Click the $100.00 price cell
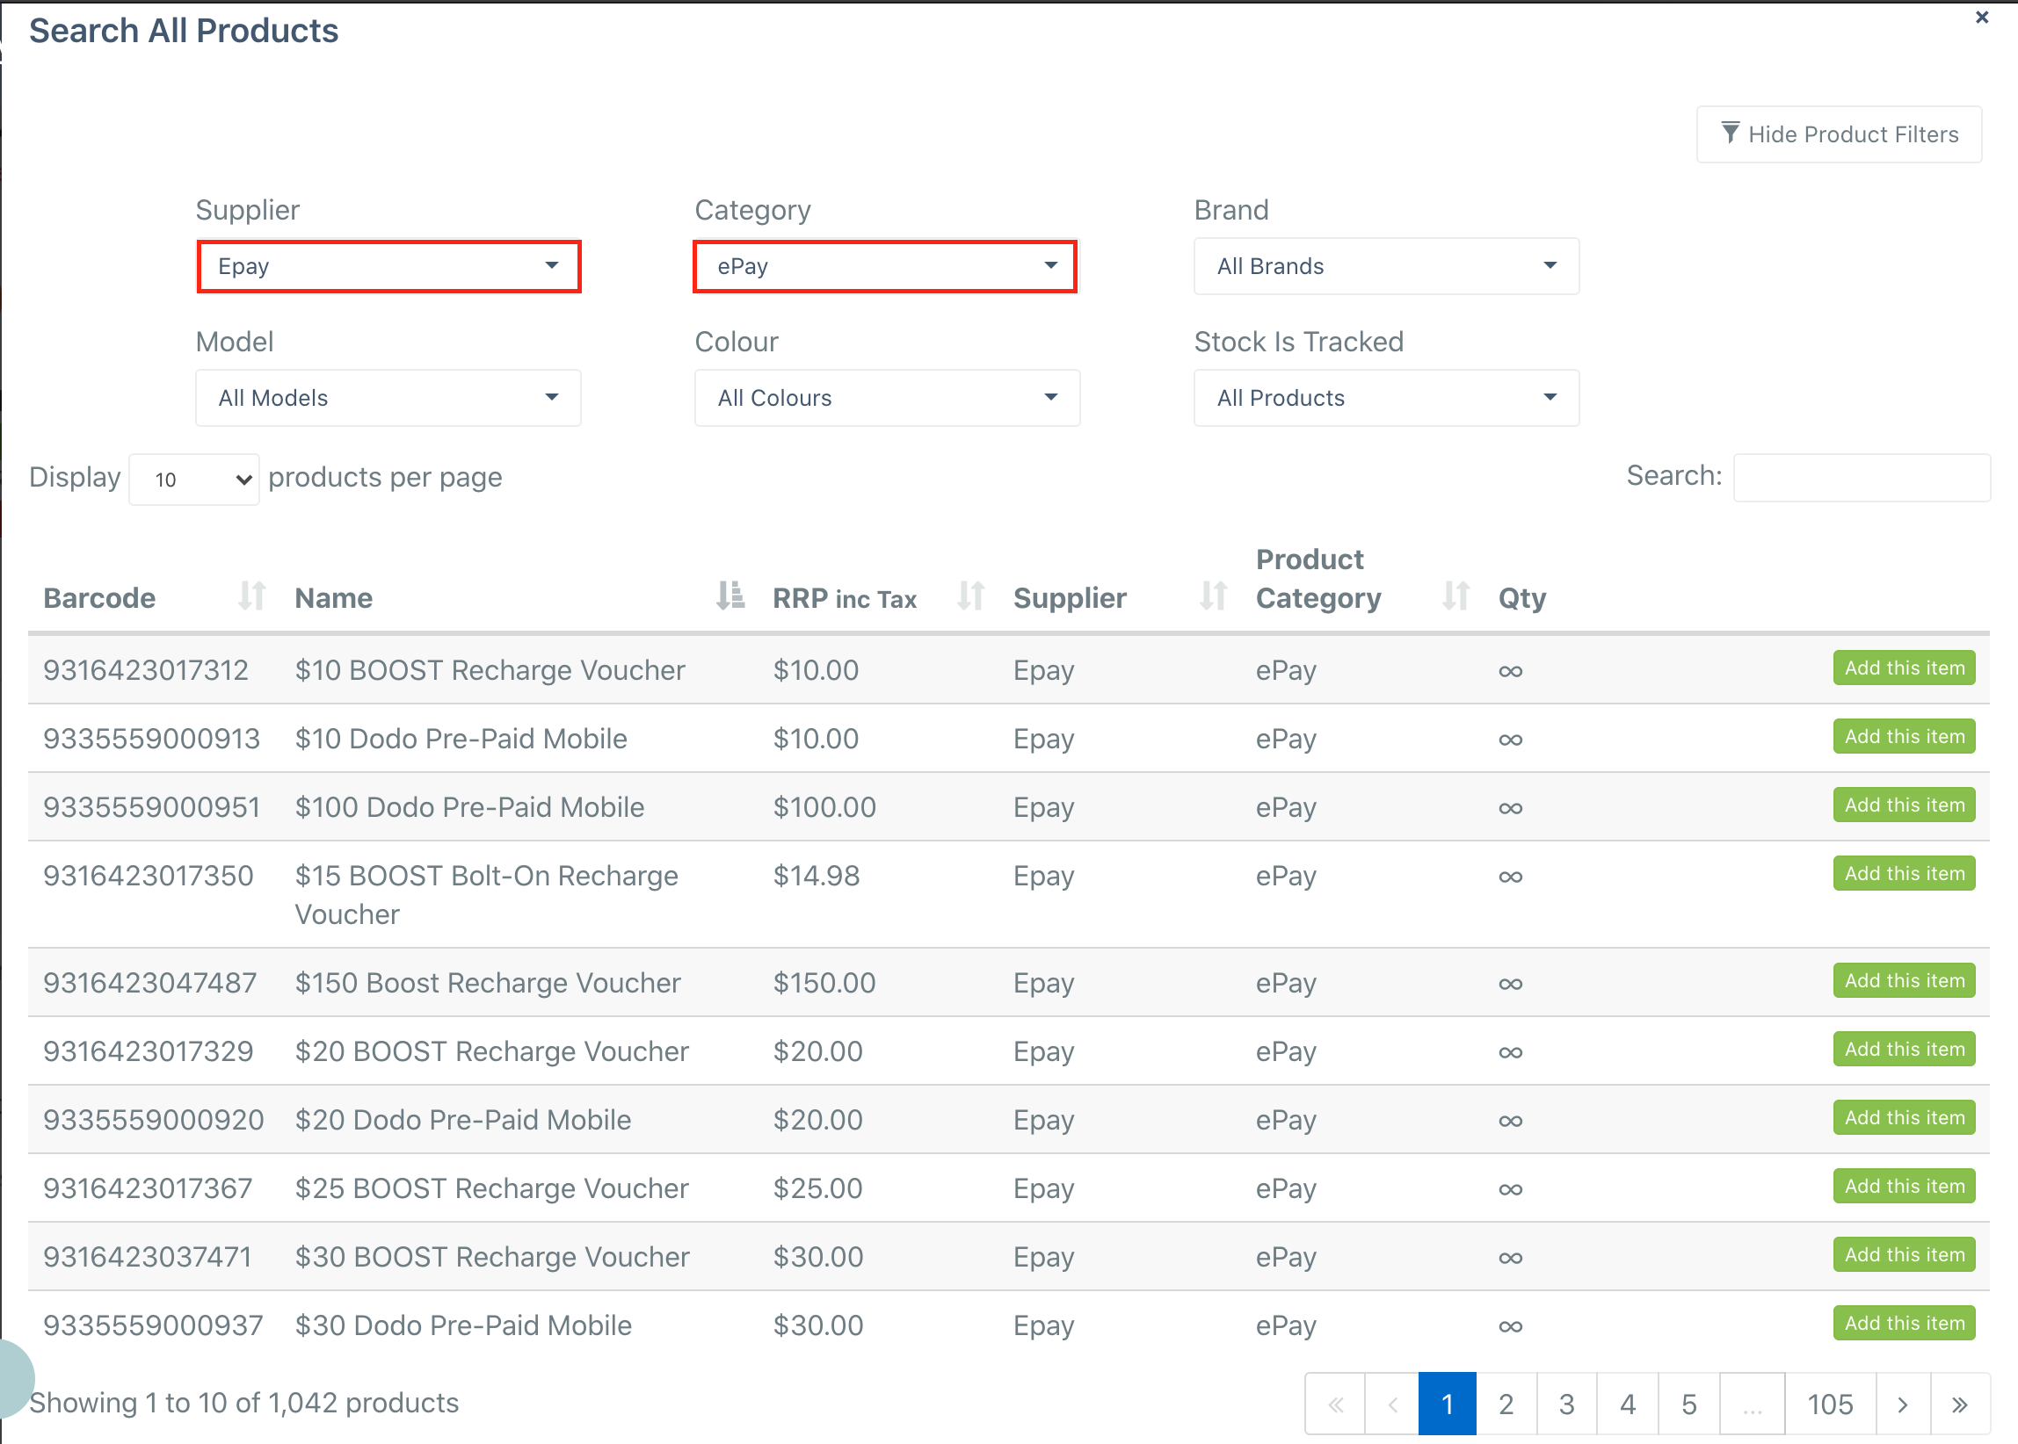This screenshot has height=1444, width=2018. [824, 806]
